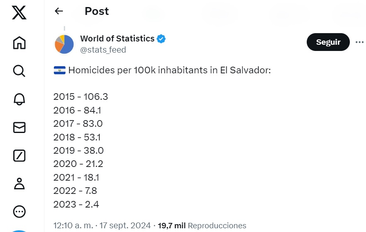Open Messages envelope icon
366x232 pixels.
click(x=19, y=128)
